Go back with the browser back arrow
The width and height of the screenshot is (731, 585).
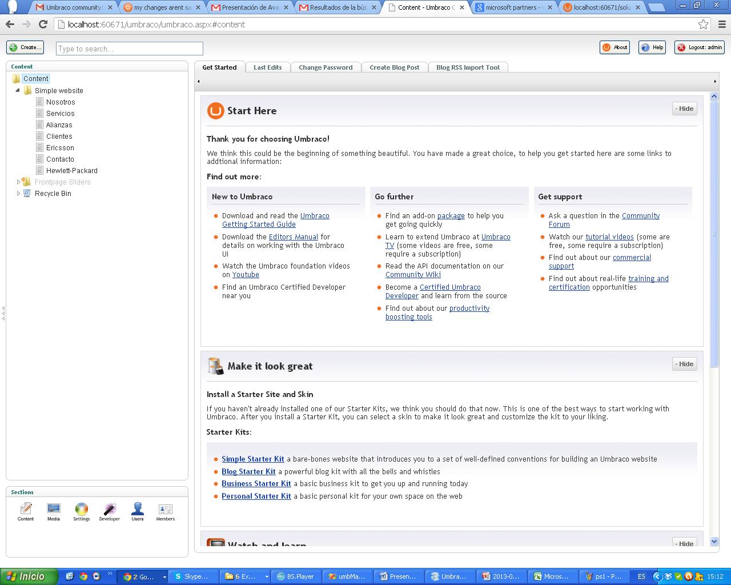(10, 25)
